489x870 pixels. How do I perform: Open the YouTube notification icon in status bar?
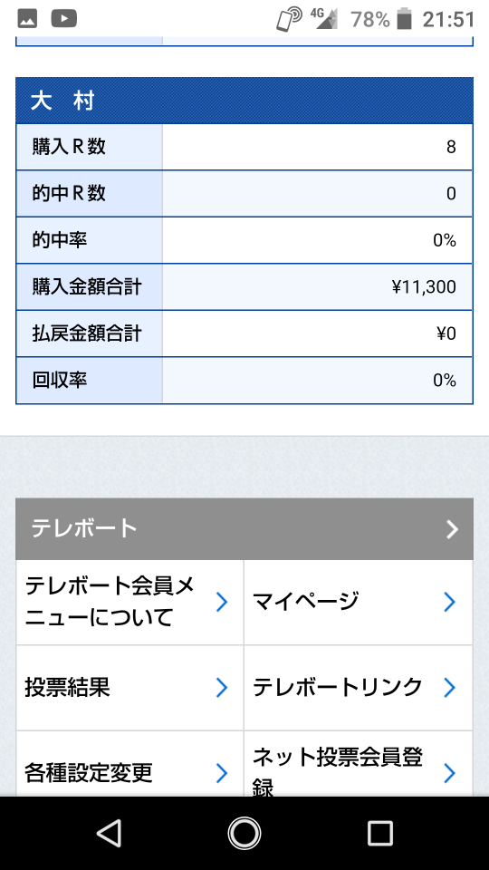coord(63,19)
